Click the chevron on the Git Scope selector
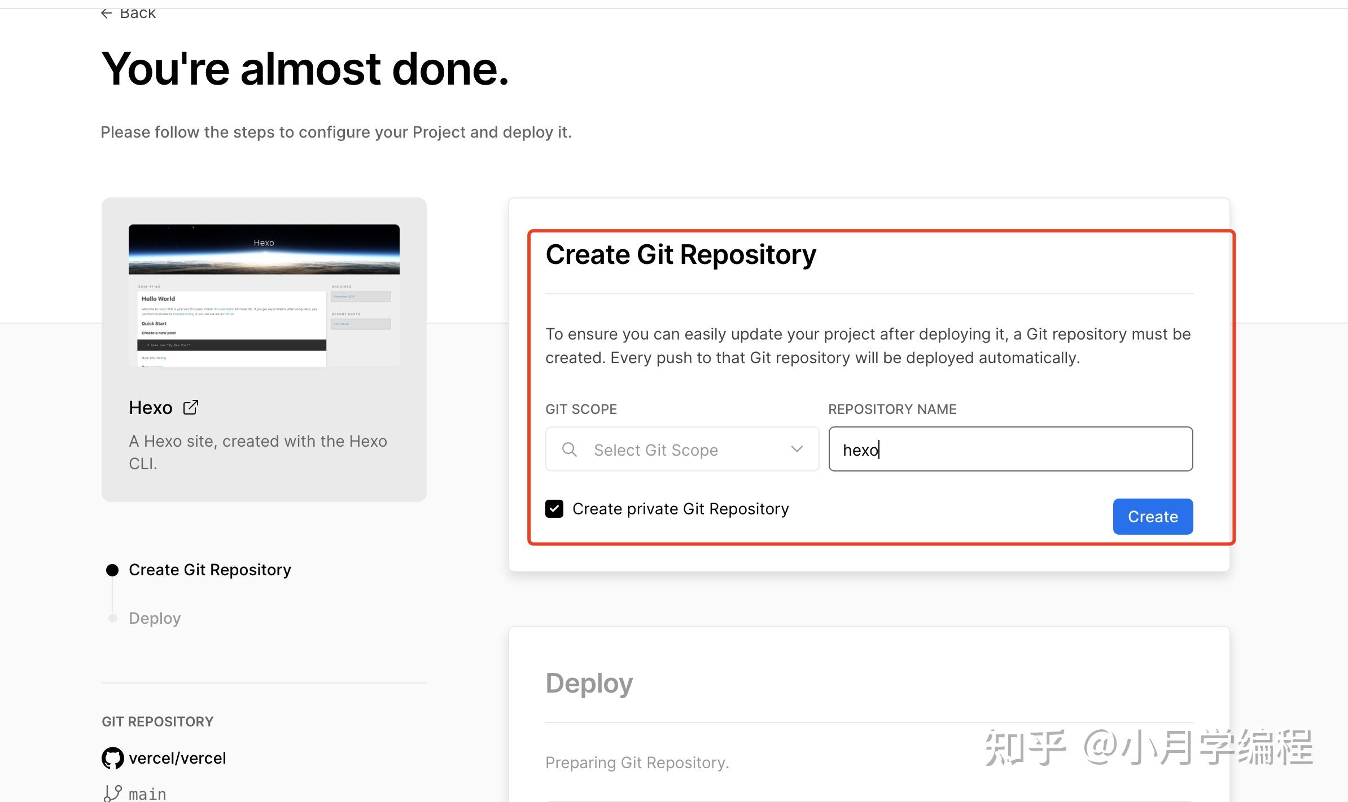The image size is (1348, 802). coord(796,450)
